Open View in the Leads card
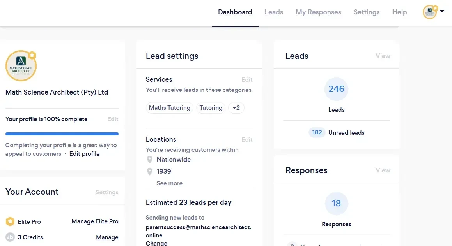Image resolution: width=452 pixels, height=246 pixels. point(383,56)
